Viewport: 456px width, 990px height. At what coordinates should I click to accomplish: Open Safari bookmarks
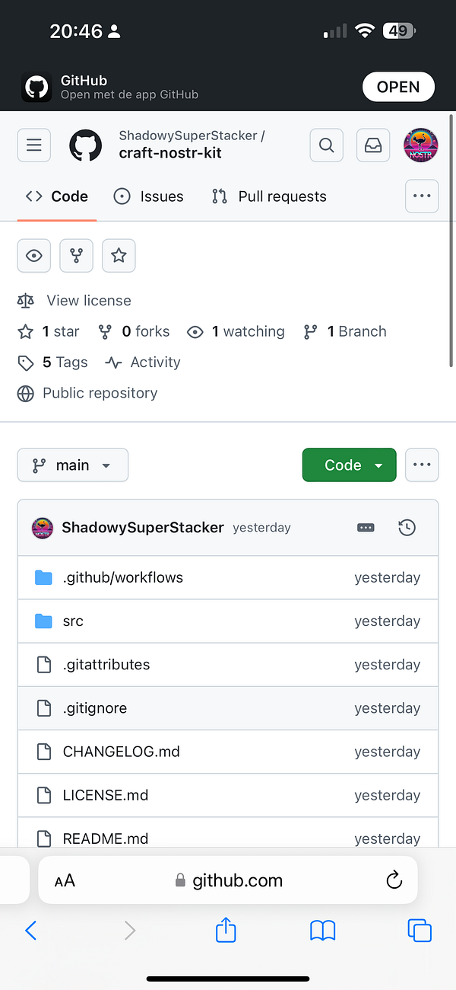[323, 930]
